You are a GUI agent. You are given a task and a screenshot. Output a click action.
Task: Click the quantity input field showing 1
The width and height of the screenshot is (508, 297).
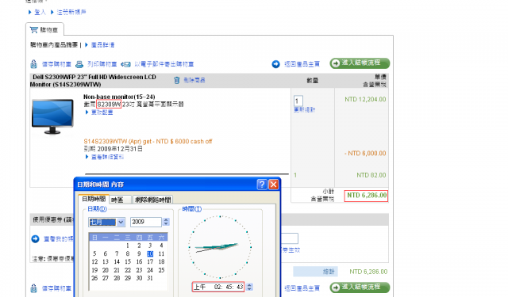pos(298,101)
